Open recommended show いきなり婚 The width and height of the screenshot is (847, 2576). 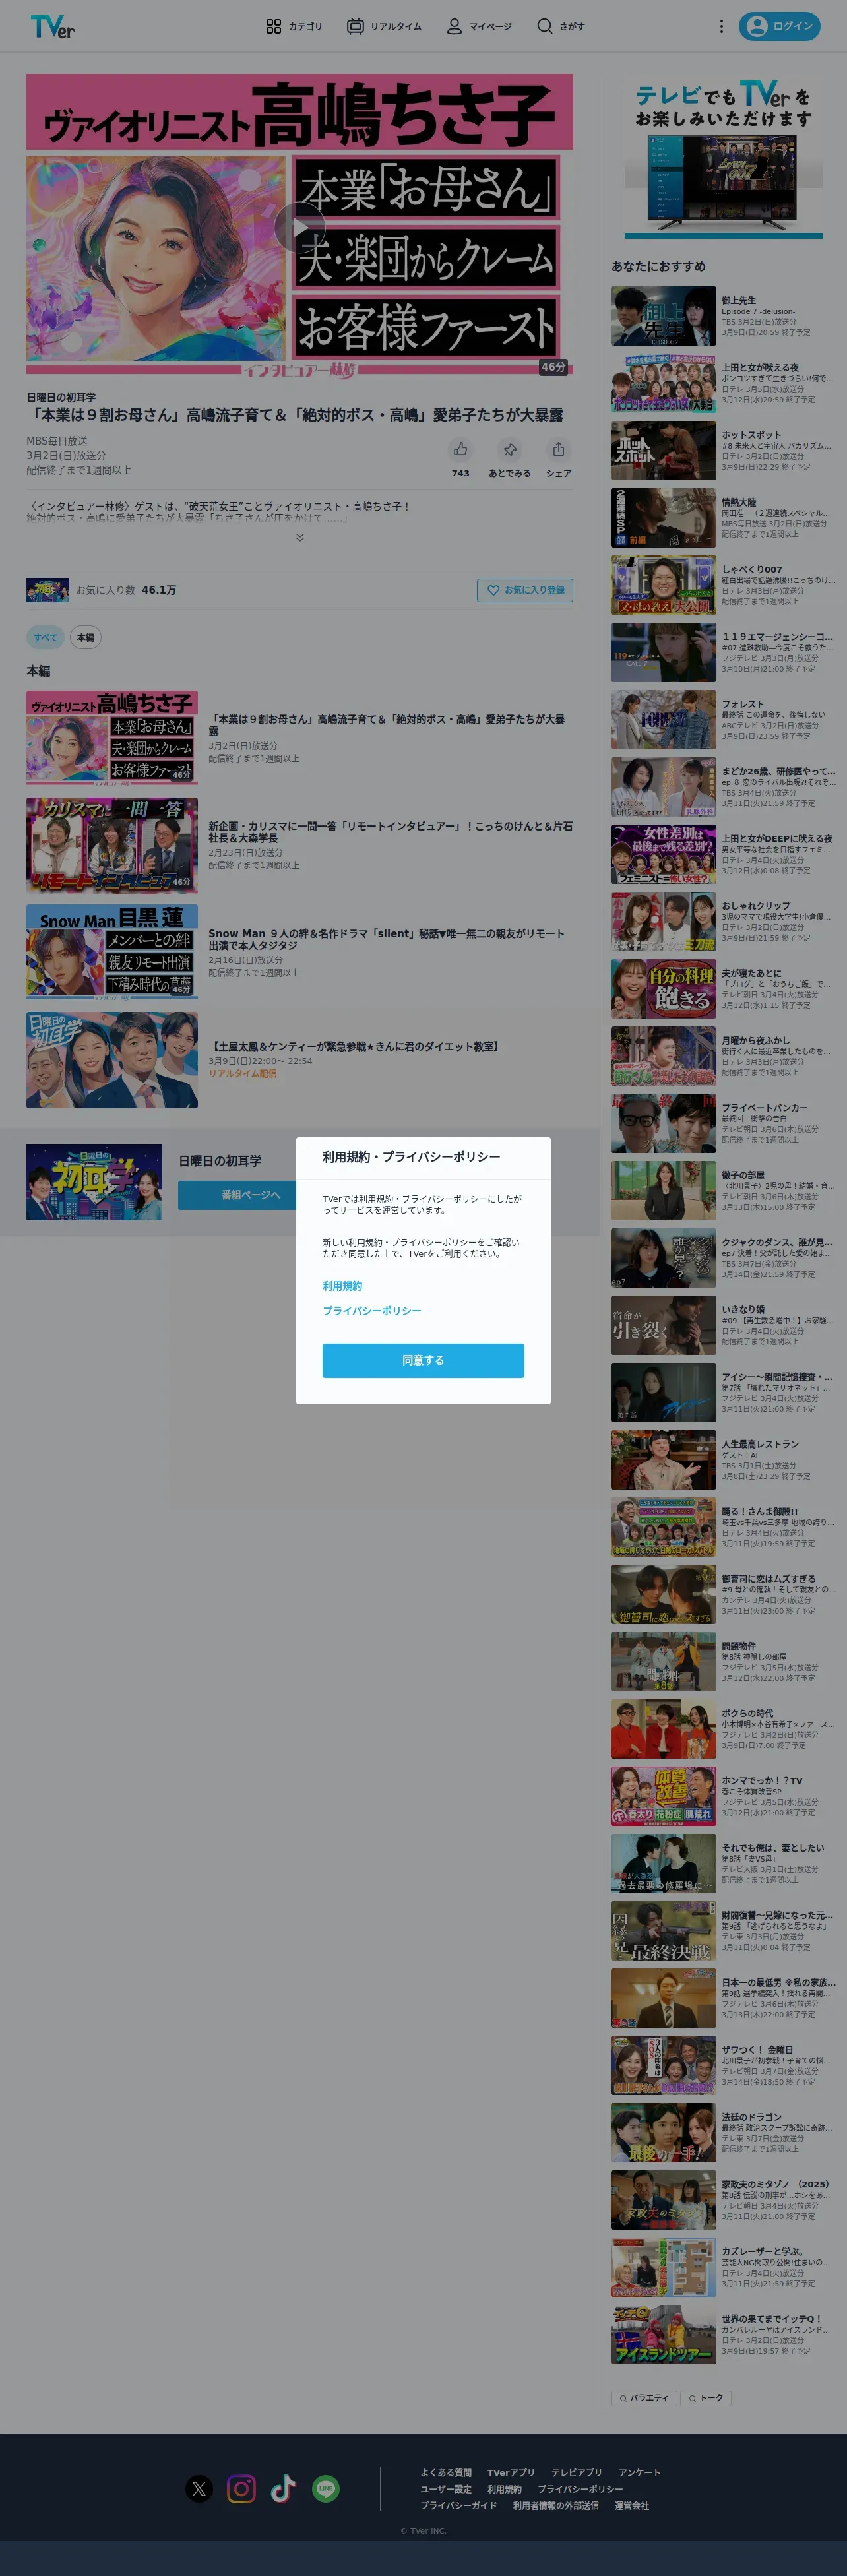[723, 1325]
